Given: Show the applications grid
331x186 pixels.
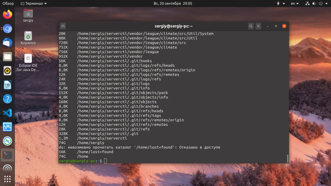Looking at the screenshot, I should coord(7,179).
